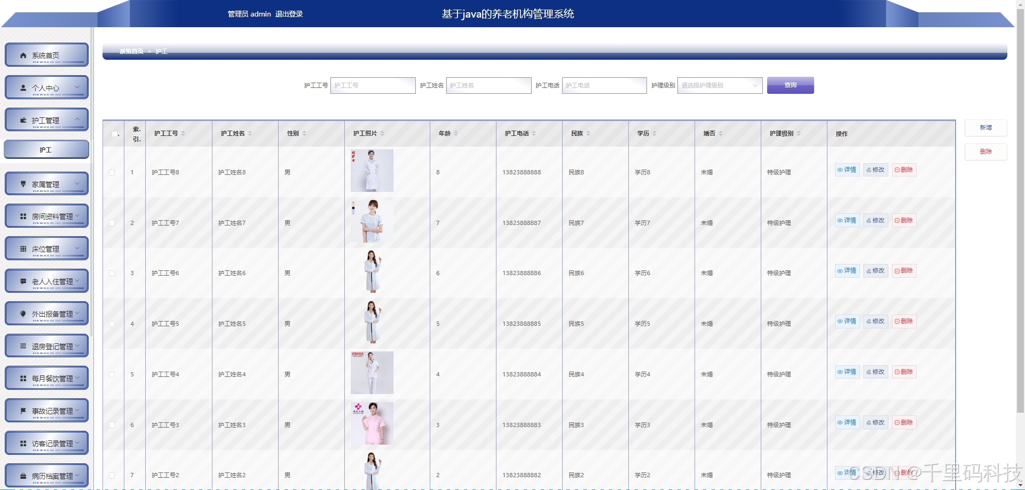Sort the 婚否 column using its sort arrows
1025x490 pixels.
pyautogui.click(x=721, y=134)
